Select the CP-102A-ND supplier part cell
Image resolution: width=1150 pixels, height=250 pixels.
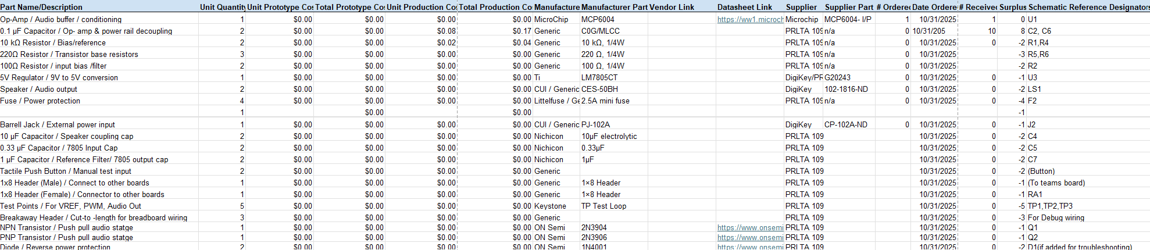coord(846,124)
